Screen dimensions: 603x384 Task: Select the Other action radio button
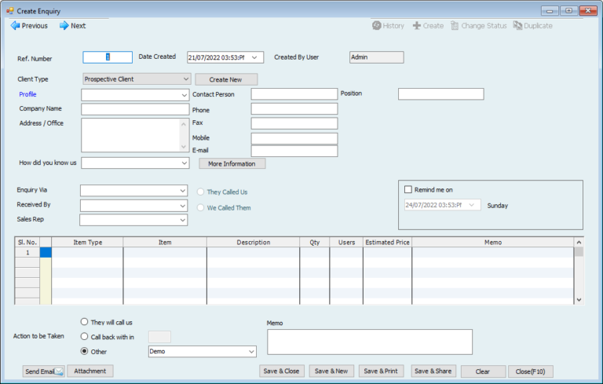[x=84, y=351]
